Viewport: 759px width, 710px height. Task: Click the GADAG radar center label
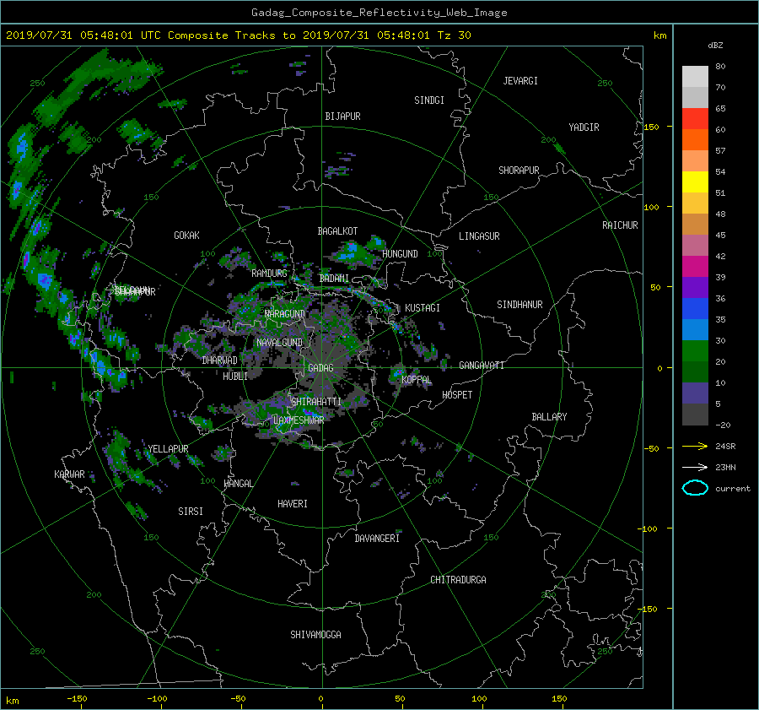320,368
